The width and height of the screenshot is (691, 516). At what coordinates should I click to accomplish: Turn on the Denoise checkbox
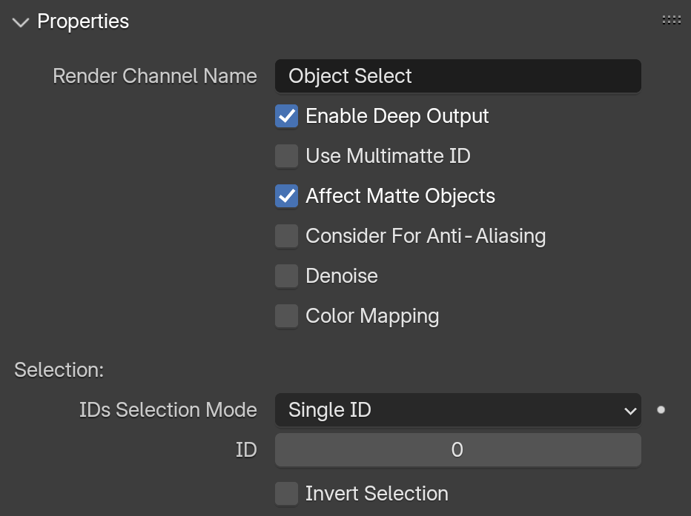point(286,276)
